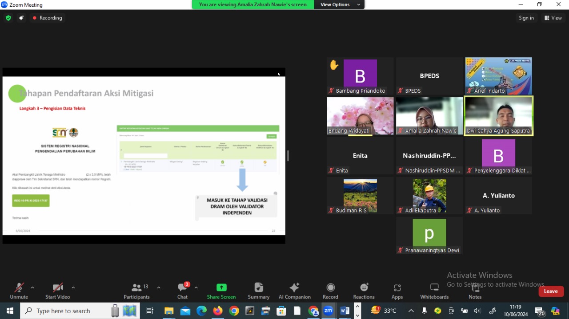This screenshot has height=319, width=569.
Task: Open Firefox from the taskbar
Action: pyautogui.click(x=218, y=311)
